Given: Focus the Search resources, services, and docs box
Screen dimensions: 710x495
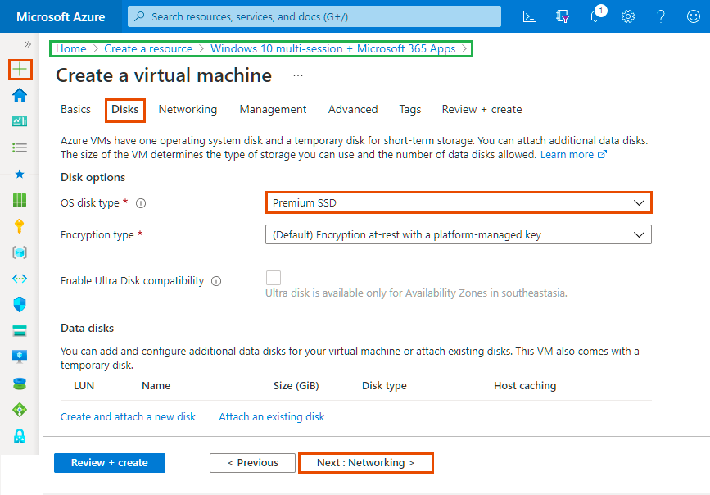Looking at the screenshot, I should (x=314, y=16).
